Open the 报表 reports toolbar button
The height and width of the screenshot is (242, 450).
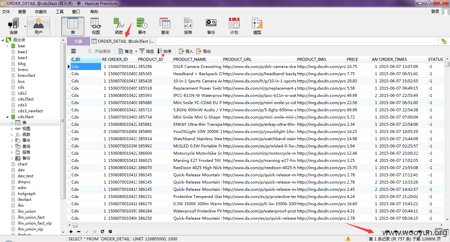pyautogui.click(x=188, y=26)
